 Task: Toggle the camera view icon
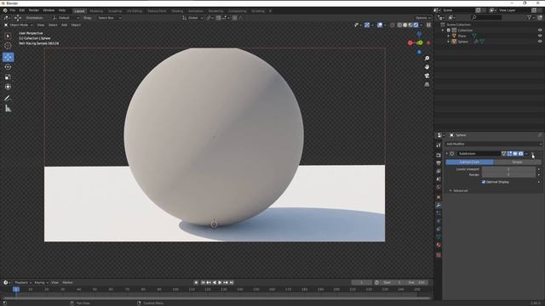coord(427,76)
